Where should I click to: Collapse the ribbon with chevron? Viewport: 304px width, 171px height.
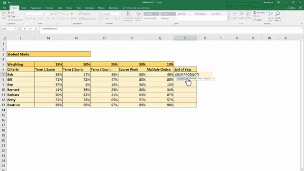[302, 24]
